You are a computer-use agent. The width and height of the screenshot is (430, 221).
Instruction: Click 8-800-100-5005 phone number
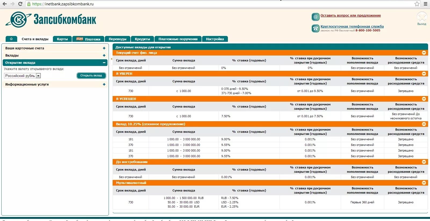point(368,31)
